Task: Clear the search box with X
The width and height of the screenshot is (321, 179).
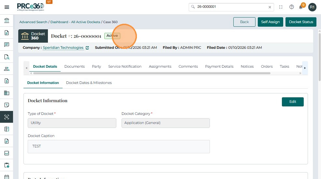Action: click(270, 7)
